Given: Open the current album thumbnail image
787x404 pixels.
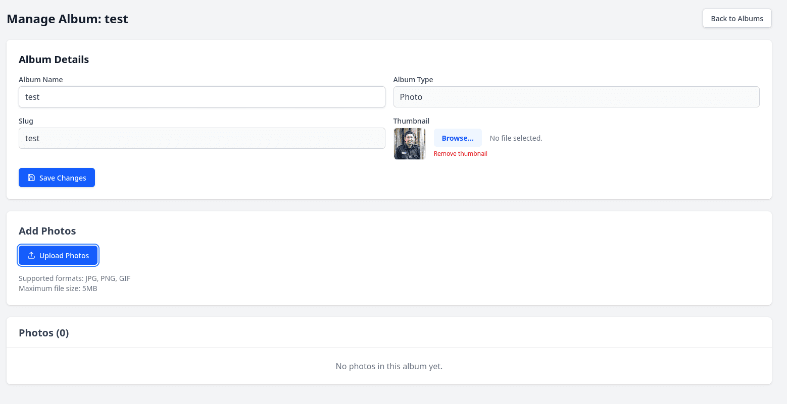Looking at the screenshot, I should [410, 144].
